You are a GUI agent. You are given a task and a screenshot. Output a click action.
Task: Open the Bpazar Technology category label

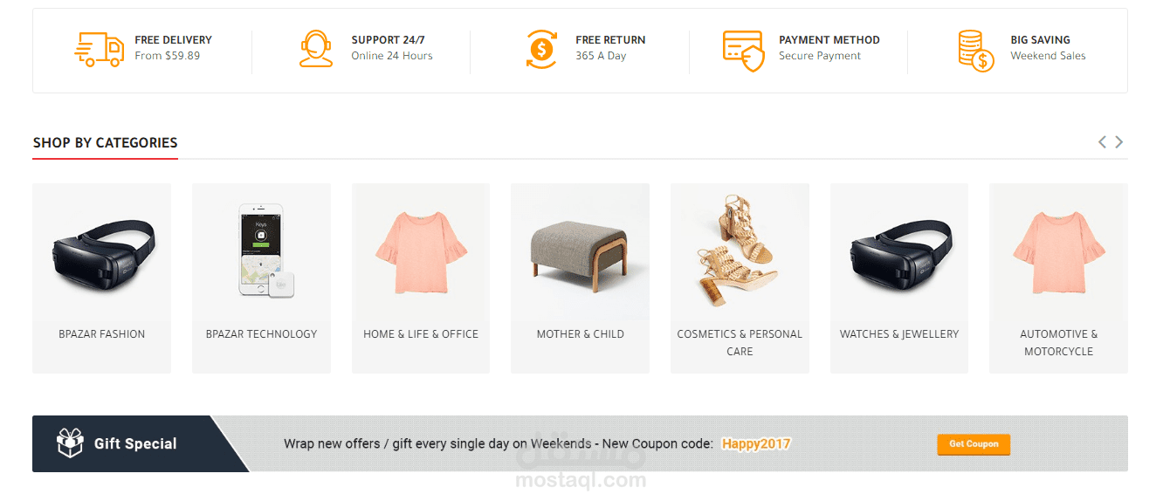261,334
